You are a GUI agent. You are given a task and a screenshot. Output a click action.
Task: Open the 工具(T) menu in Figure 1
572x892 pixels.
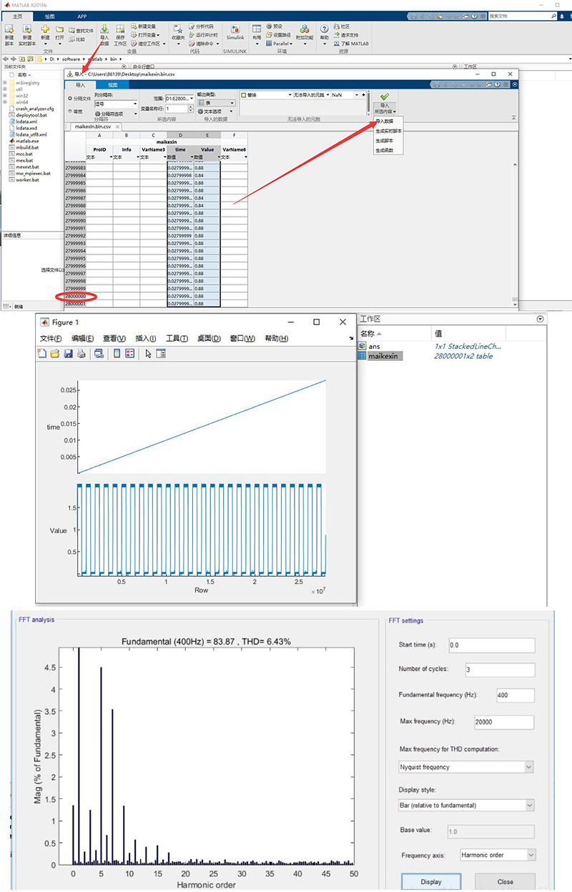[x=177, y=338]
